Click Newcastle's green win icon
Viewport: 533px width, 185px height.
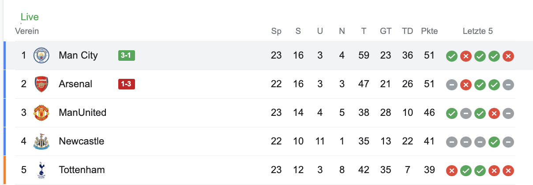(x=494, y=142)
